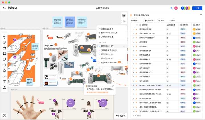Select the Ai file thumbnail on the canvas
The height and width of the screenshot is (120, 205).
coord(50,83)
